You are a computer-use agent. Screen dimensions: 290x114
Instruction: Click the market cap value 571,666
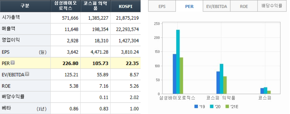70,18
